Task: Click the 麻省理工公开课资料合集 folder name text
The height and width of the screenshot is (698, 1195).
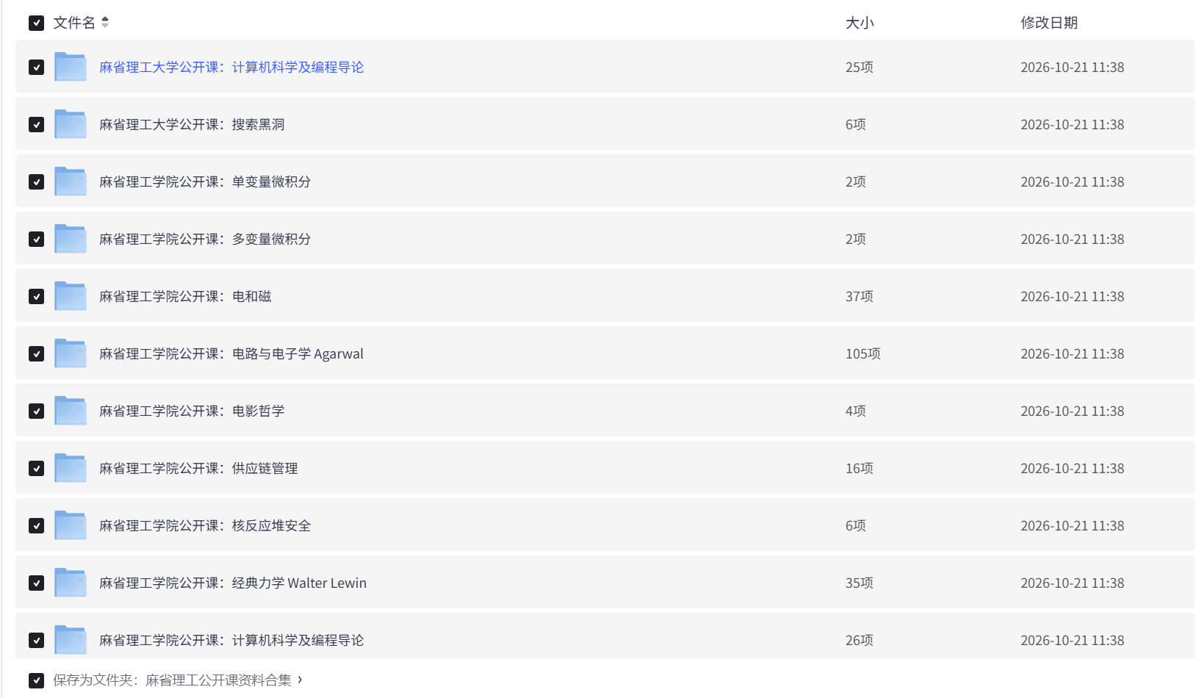Action: point(218,680)
